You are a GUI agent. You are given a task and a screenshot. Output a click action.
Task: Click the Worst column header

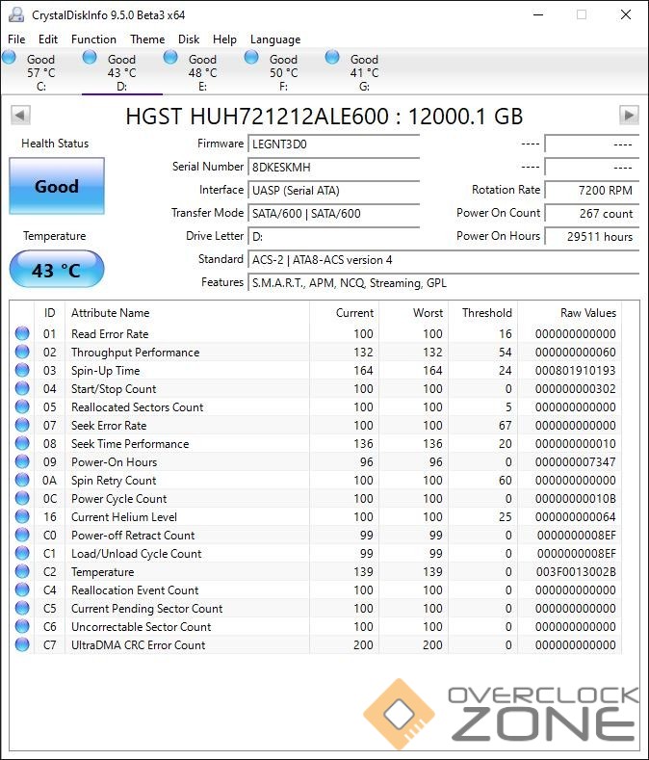click(413, 313)
